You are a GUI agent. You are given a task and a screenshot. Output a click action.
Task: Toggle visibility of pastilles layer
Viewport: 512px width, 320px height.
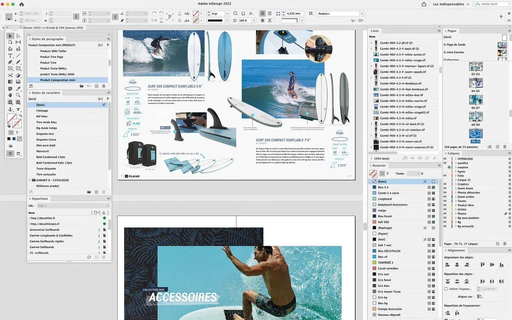tap(445, 163)
